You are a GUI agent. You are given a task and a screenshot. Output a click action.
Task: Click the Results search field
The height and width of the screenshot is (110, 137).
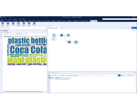coord(109,75)
